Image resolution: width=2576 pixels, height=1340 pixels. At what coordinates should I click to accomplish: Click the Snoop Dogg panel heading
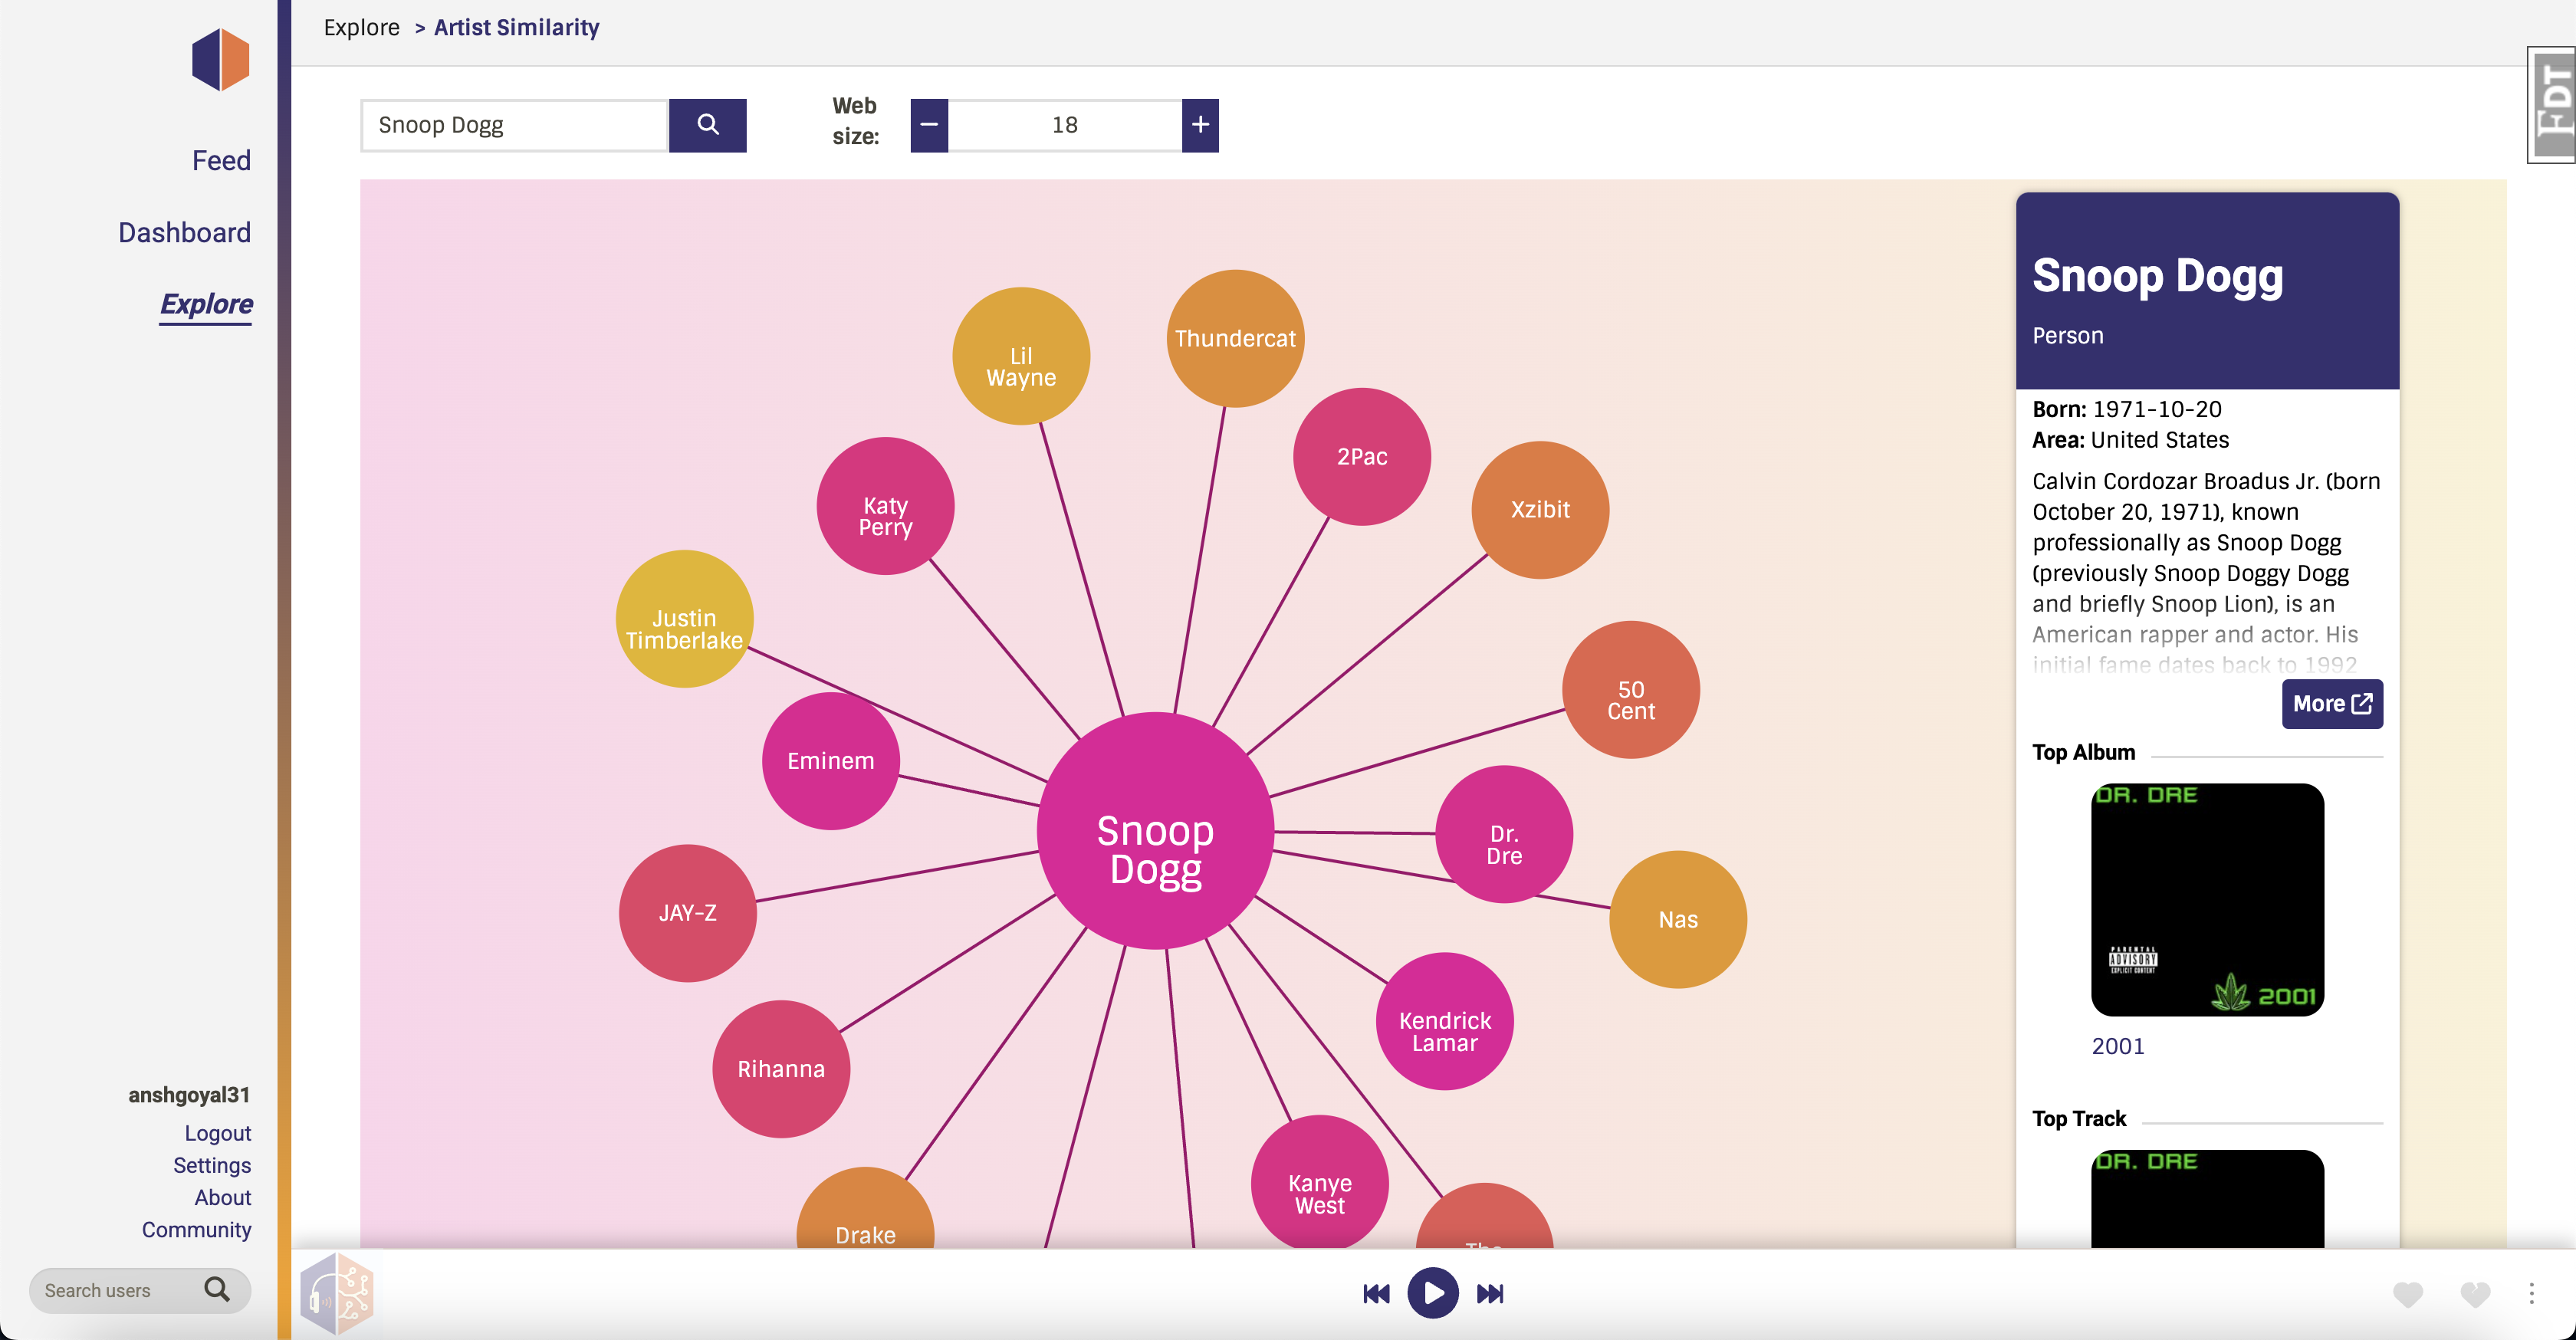(x=2157, y=275)
